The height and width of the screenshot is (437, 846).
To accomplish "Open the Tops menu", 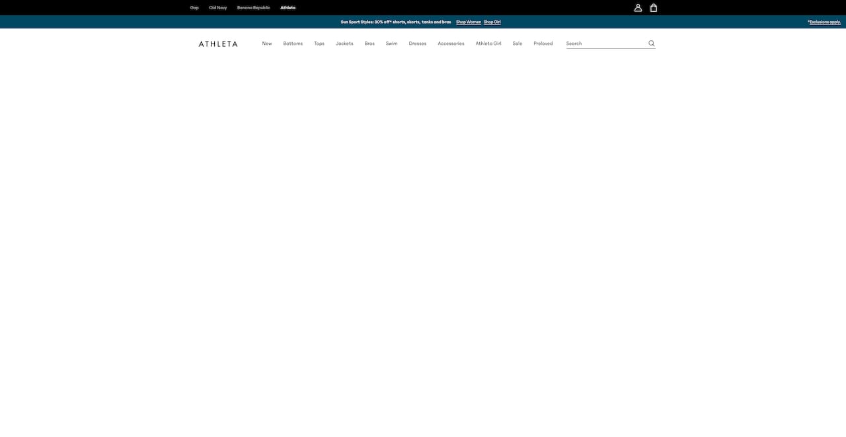I will point(319,44).
